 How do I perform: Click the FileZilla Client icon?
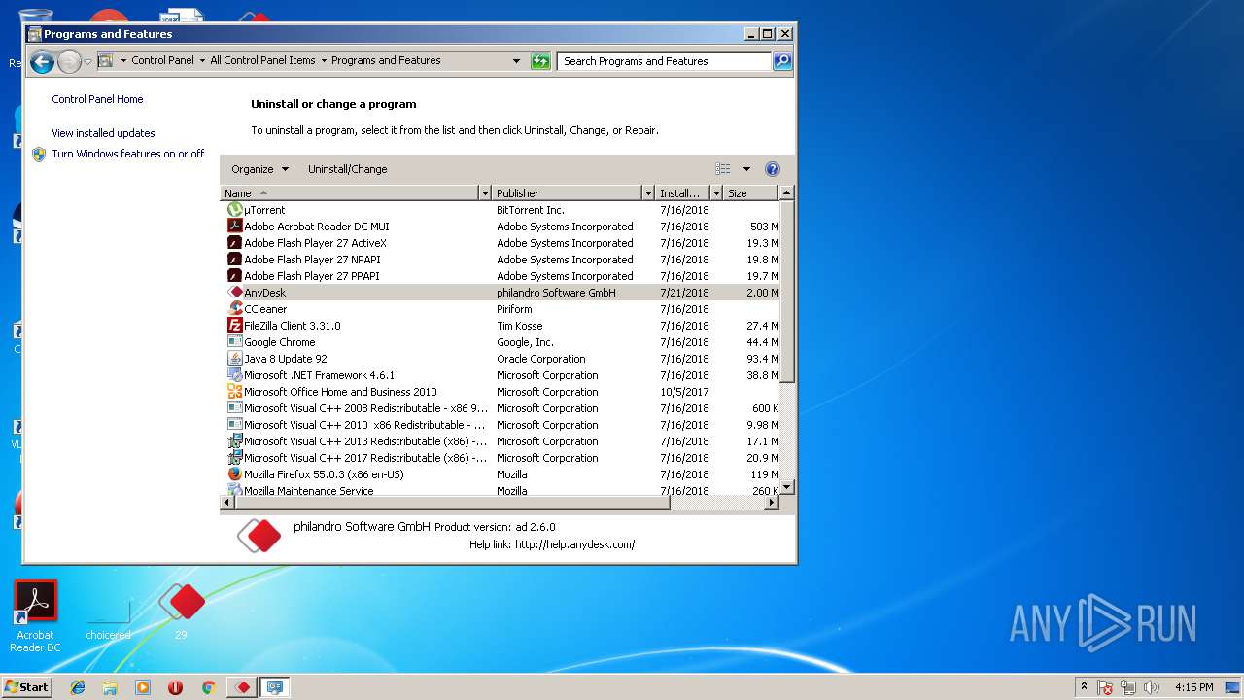tap(234, 326)
